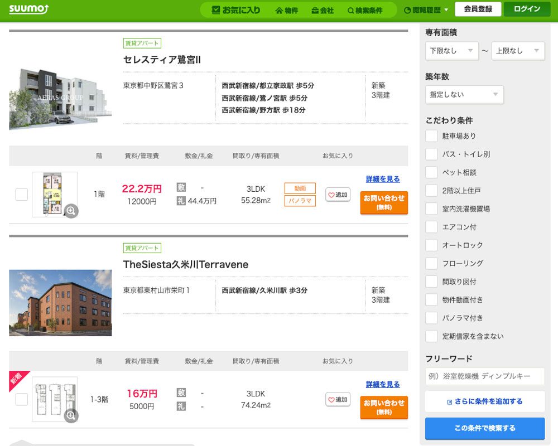Viewport: 558px width, 446px height.
Task: Click 東京都中野区鷺宮3 address
Action: [x=153, y=85]
